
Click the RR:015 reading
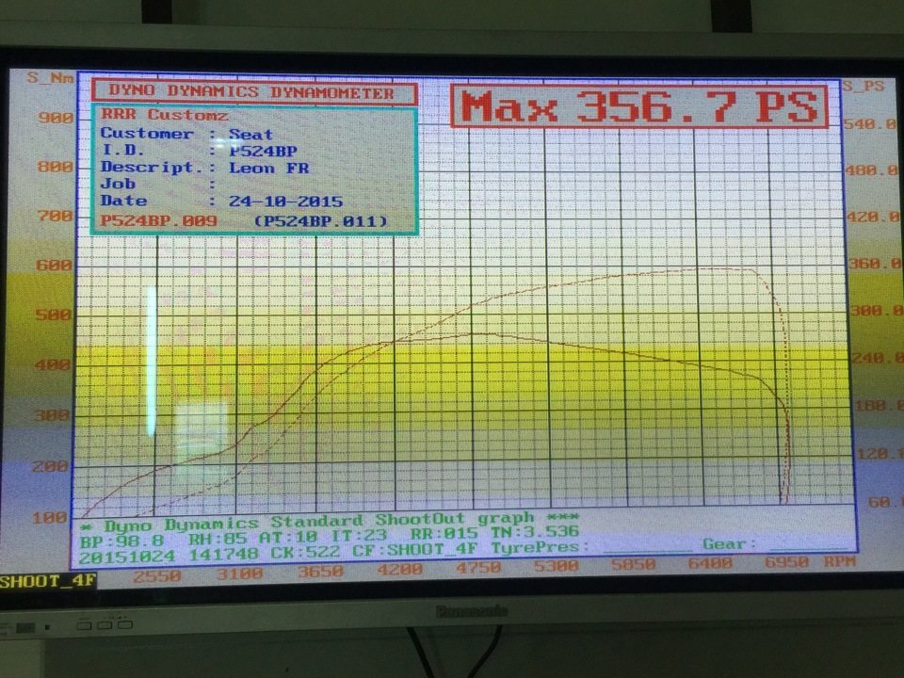(x=444, y=534)
